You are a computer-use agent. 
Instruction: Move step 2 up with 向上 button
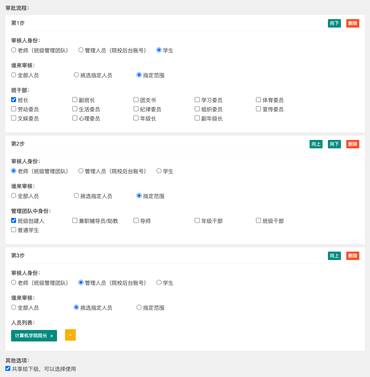pyautogui.click(x=316, y=144)
